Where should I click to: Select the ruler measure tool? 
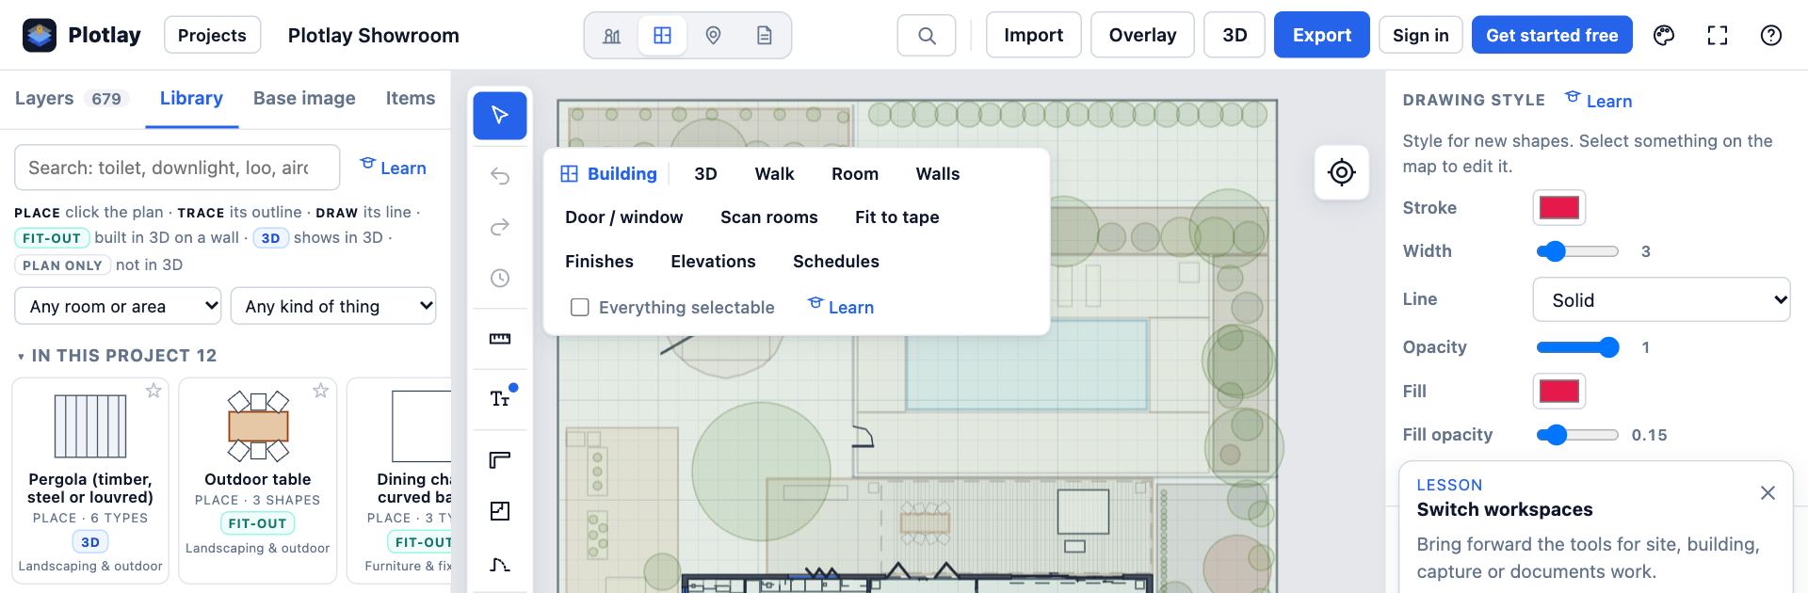[x=500, y=339]
